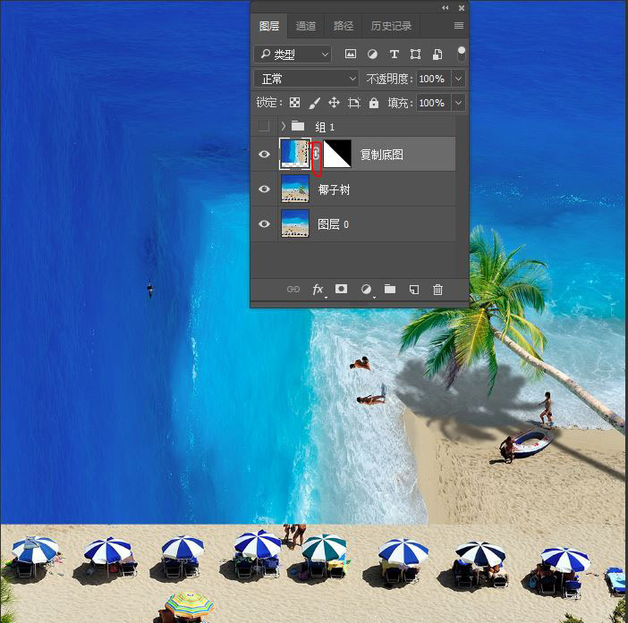This screenshot has width=628, height=623.
Task: Toggle visibility of 组 1 group
Action: 264,126
